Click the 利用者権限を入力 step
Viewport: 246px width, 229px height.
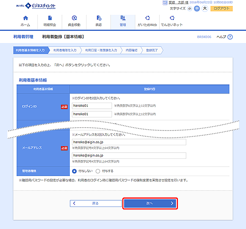click(65, 50)
